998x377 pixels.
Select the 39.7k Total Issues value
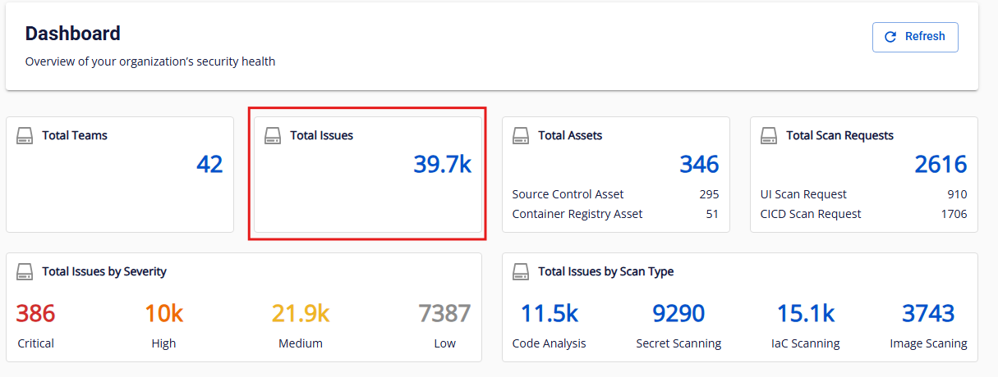442,165
